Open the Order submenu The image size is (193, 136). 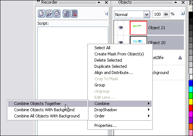point(120,116)
